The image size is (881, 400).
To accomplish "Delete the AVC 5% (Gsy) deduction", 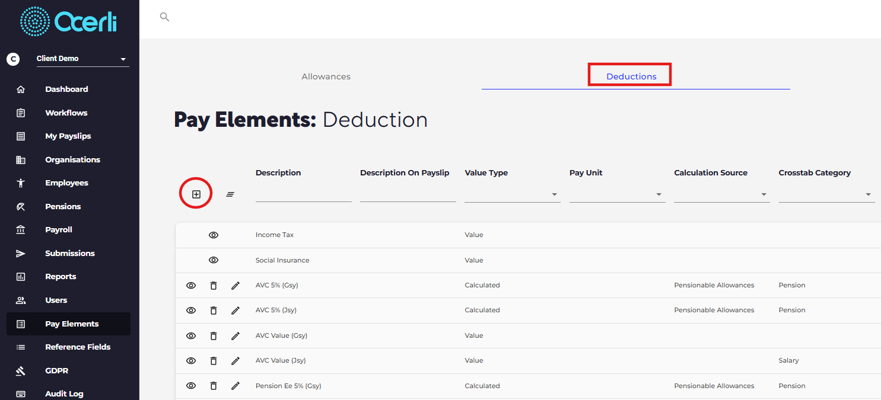I will coord(214,286).
